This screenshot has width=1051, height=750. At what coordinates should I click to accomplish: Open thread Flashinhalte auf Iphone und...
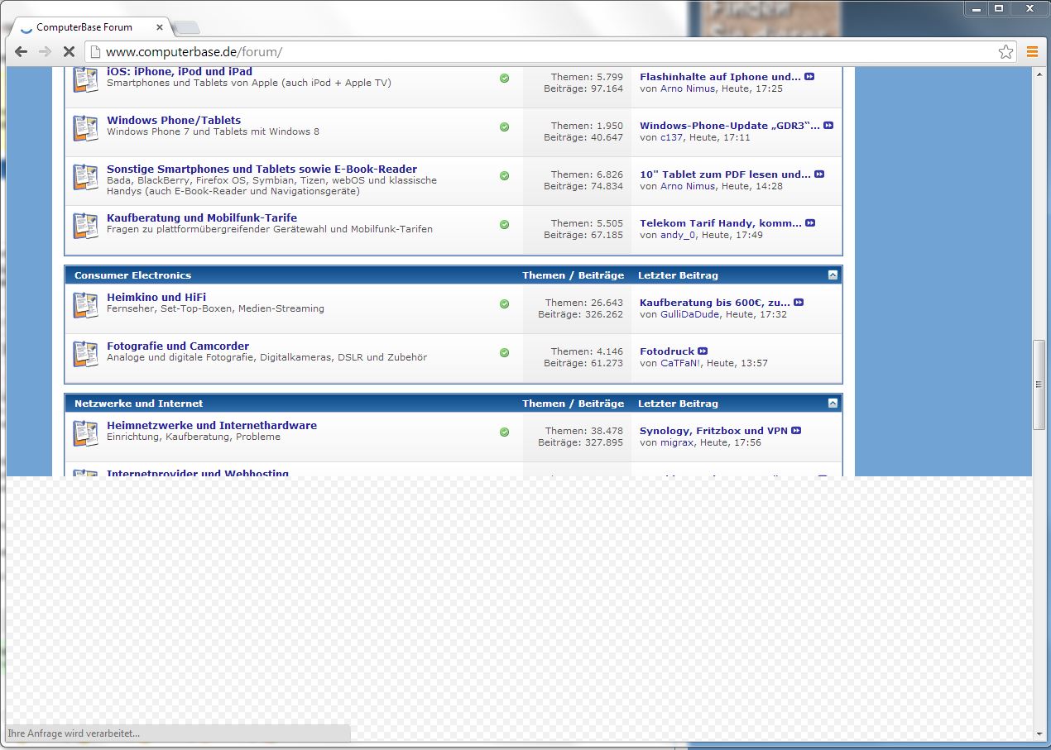[x=720, y=77]
